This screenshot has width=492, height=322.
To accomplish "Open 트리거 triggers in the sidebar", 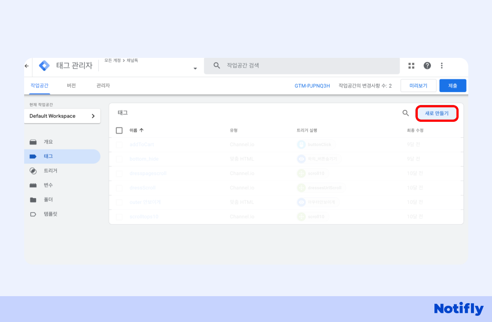I will (50, 171).
